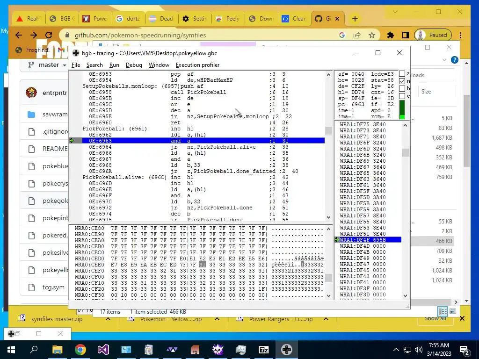
Task: Open the bgb Search menu
Action: (94, 65)
